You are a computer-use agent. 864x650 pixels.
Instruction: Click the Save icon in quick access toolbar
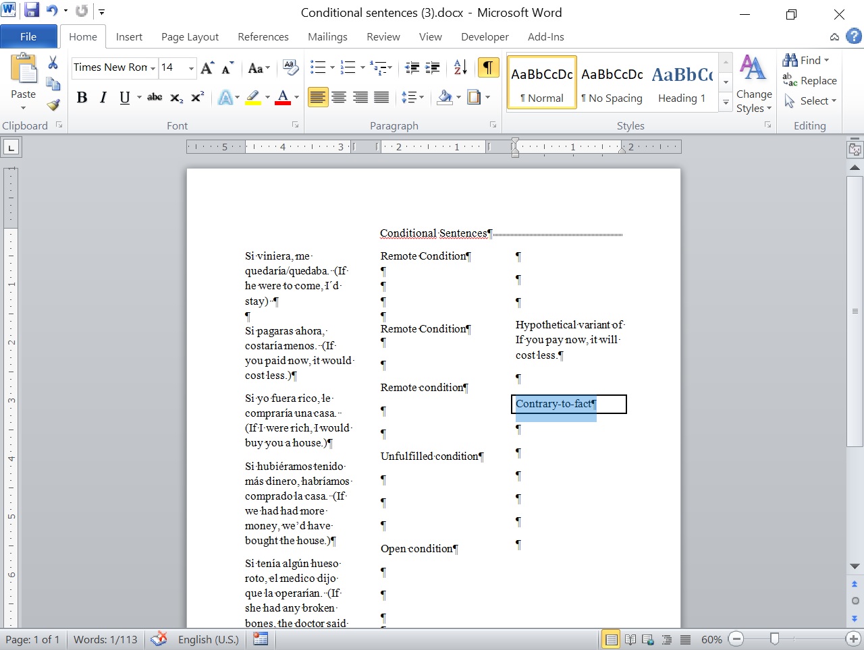pos(32,11)
